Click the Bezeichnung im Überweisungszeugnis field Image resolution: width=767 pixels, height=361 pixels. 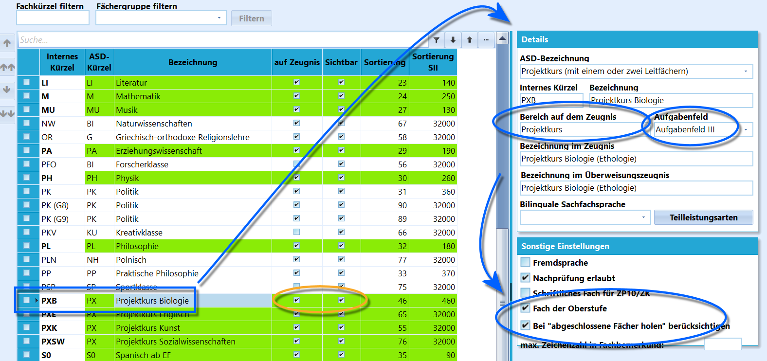click(637, 188)
